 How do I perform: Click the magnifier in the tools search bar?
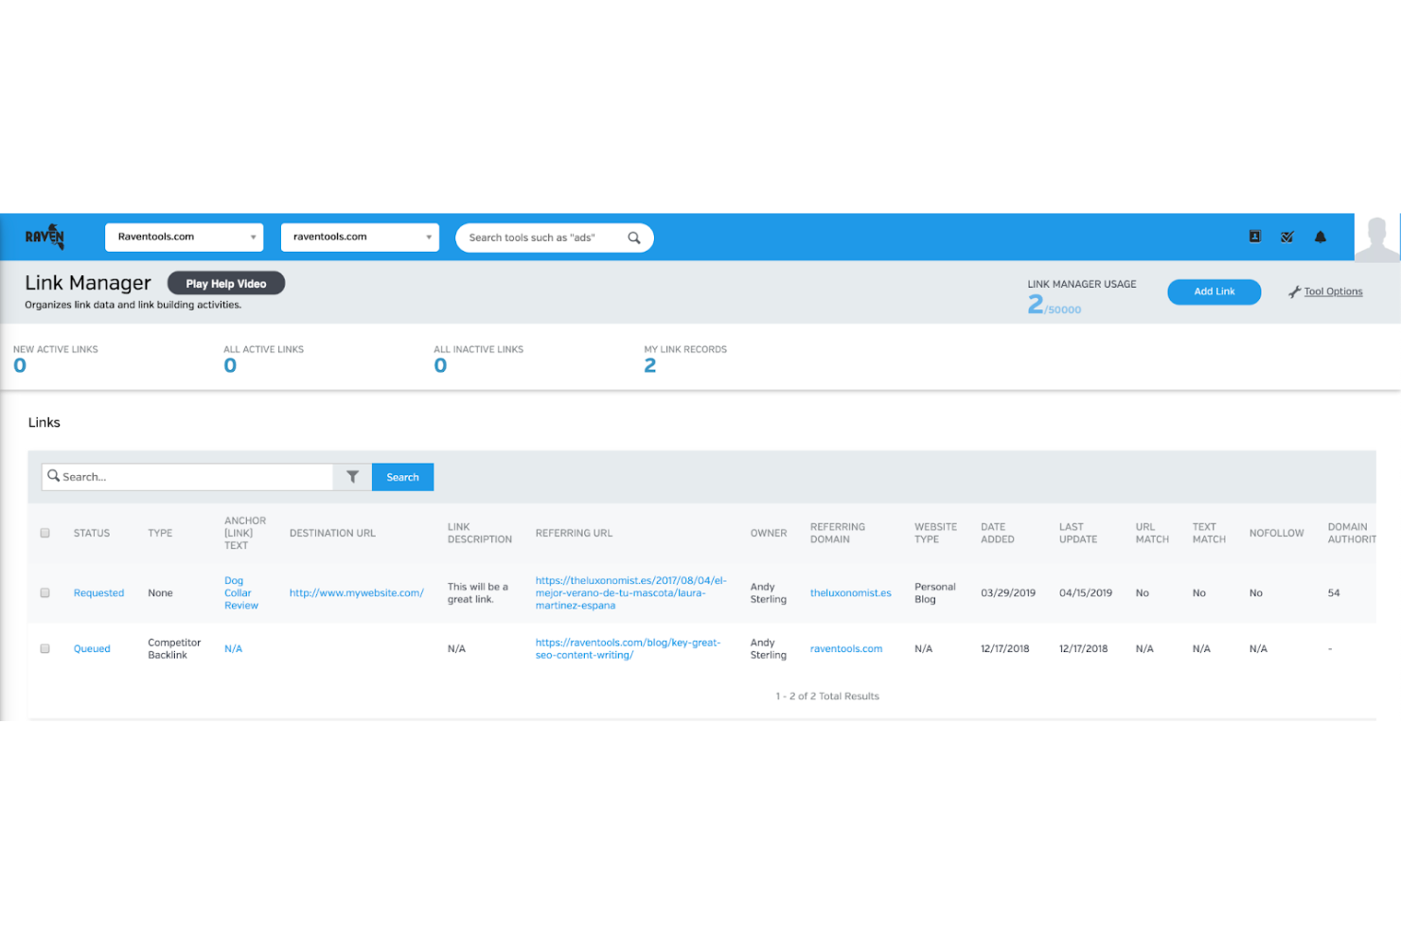(633, 238)
